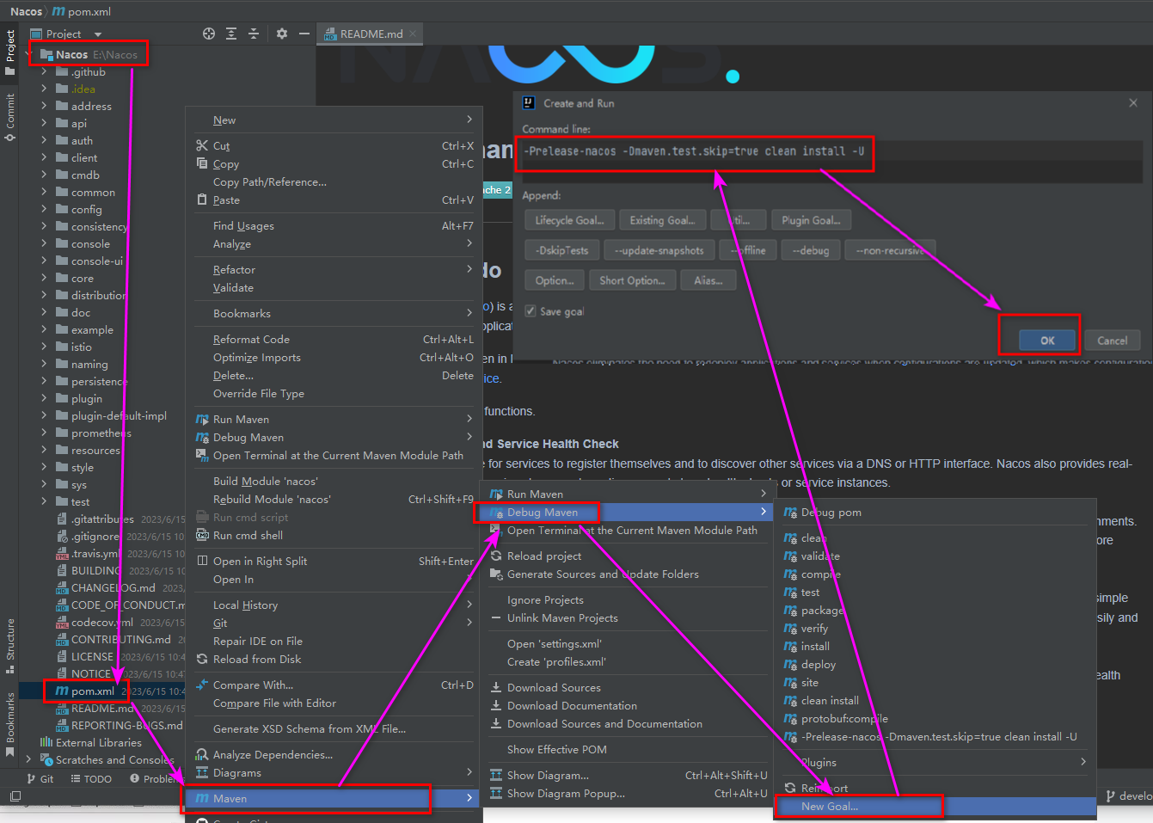Image resolution: width=1153 pixels, height=823 pixels.
Task: Click Cancel in Create and Run dialog
Action: [1112, 341]
